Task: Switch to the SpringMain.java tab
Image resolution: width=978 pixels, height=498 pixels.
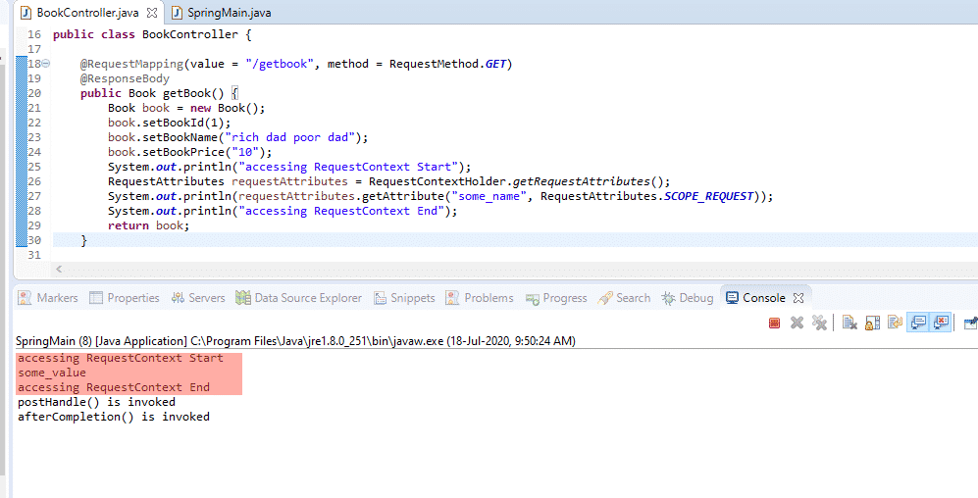Action: 229,13
